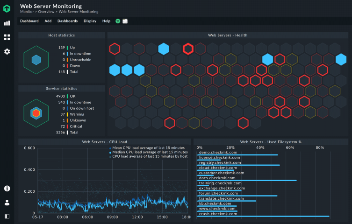Click the Web Servers - Used Filesystem % title

pos(271,142)
